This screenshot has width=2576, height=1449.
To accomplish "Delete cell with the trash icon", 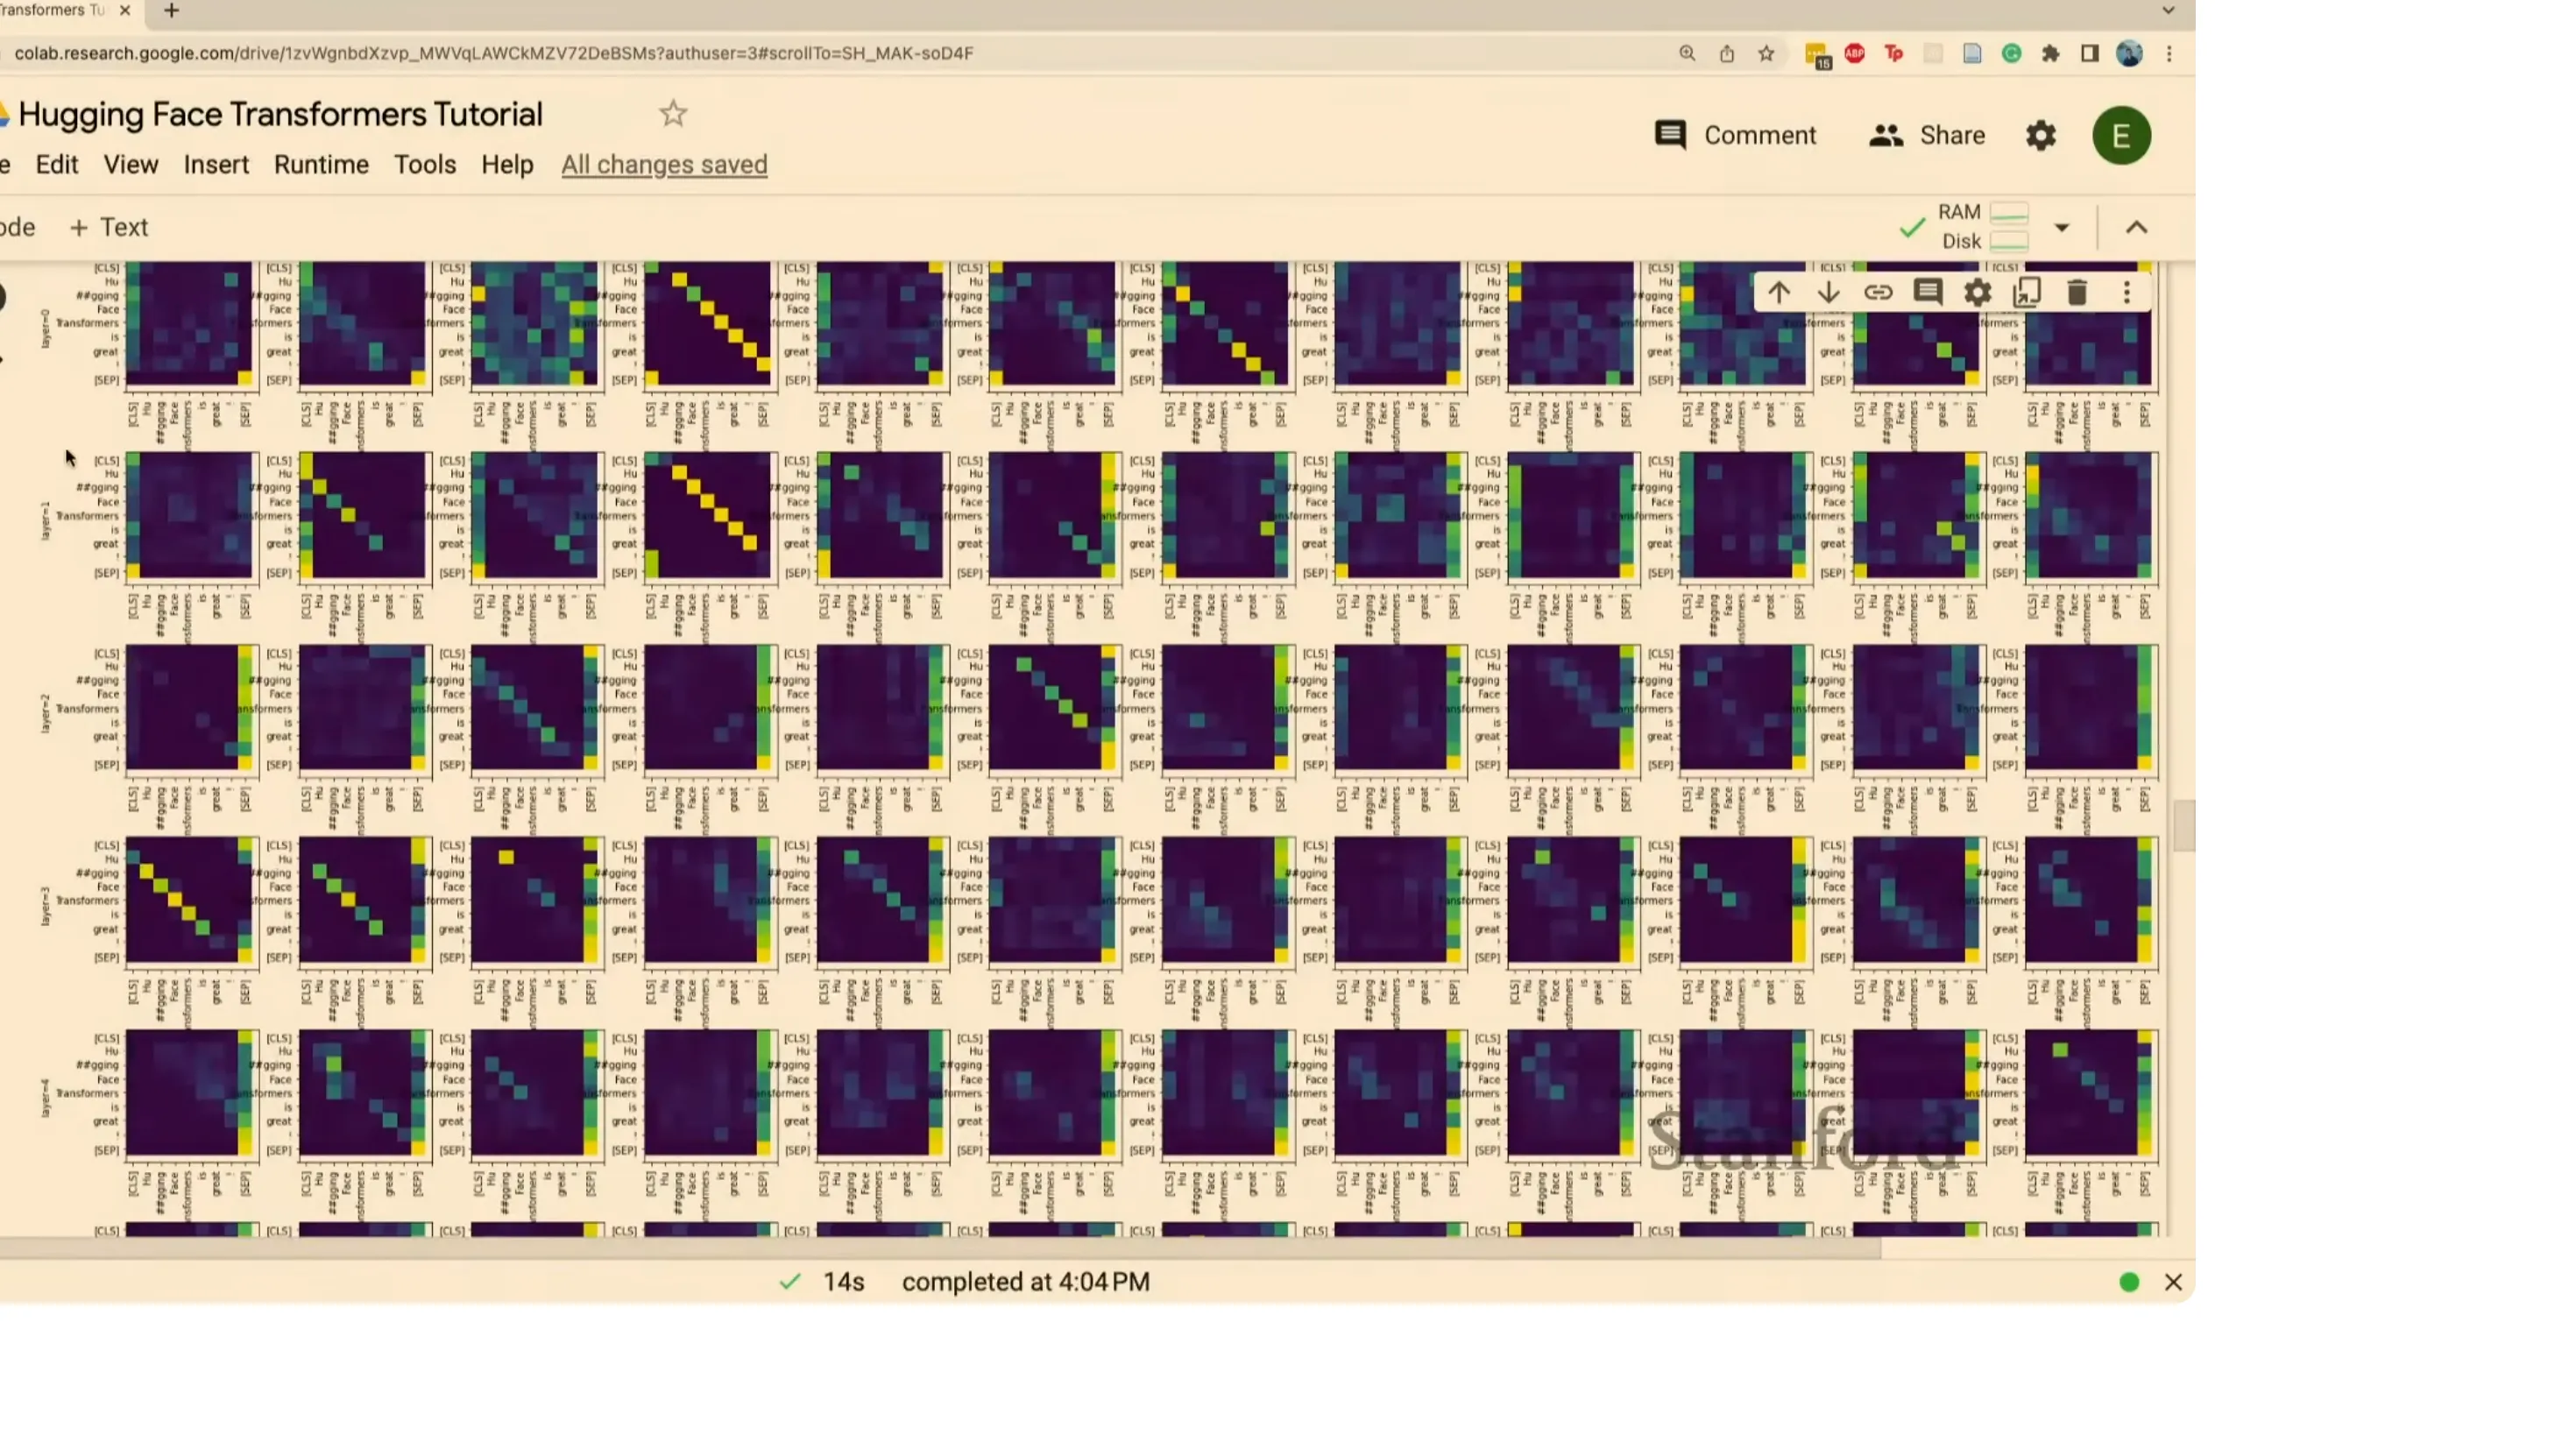I will [x=2077, y=293].
